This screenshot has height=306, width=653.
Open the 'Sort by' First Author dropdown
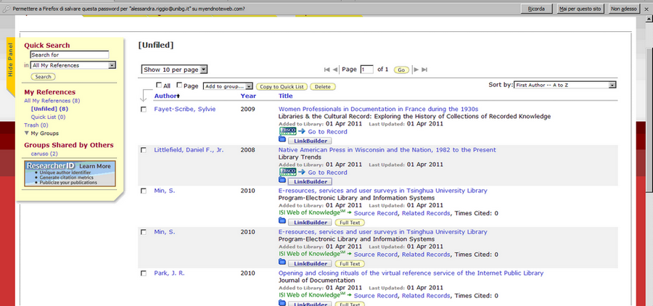click(x=564, y=85)
